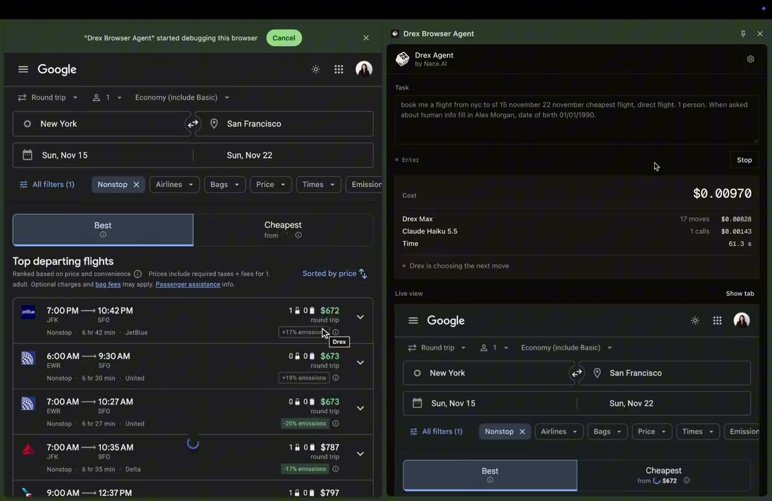The width and height of the screenshot is (772, 501).
Task: Click emissions info icon on Delta flight
Action: coord(336,469)
